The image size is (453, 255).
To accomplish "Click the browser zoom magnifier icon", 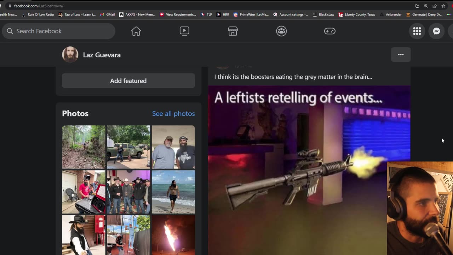I will [x=426, y=6].
